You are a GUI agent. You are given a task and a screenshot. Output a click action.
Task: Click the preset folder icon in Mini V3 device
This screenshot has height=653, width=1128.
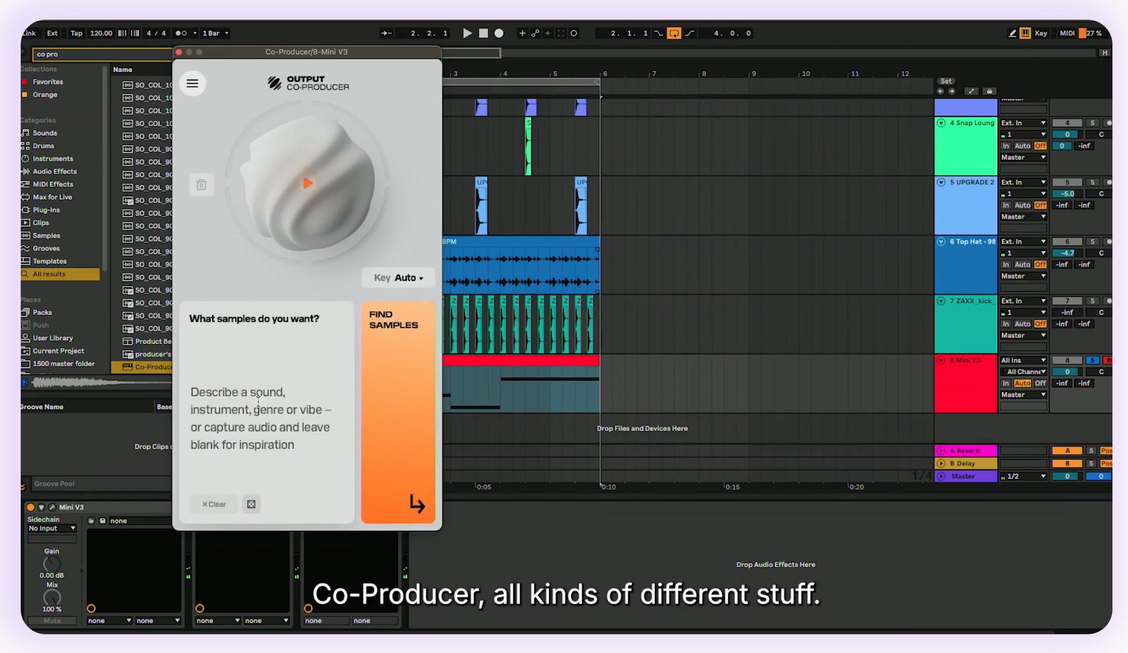91,521
